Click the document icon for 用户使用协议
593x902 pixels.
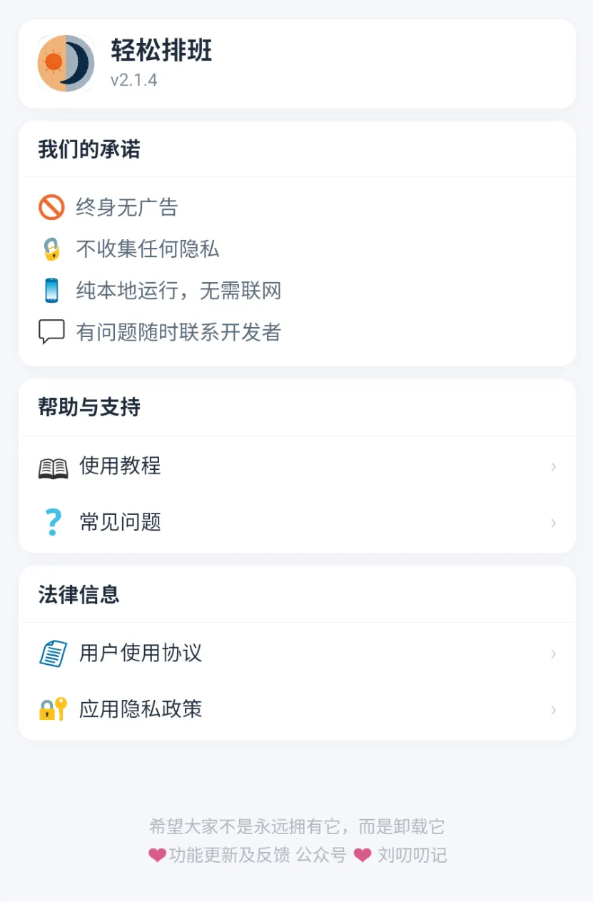pyautogui.click(x=53, y=653)
